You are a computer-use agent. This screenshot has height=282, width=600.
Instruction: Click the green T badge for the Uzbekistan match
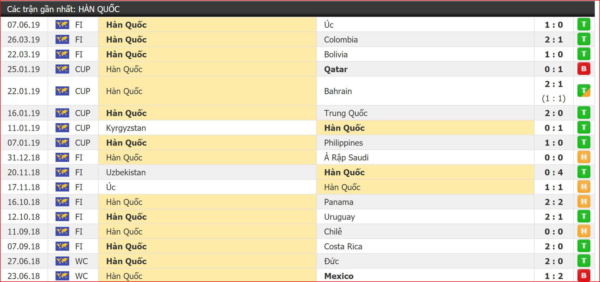coord(584,172)
